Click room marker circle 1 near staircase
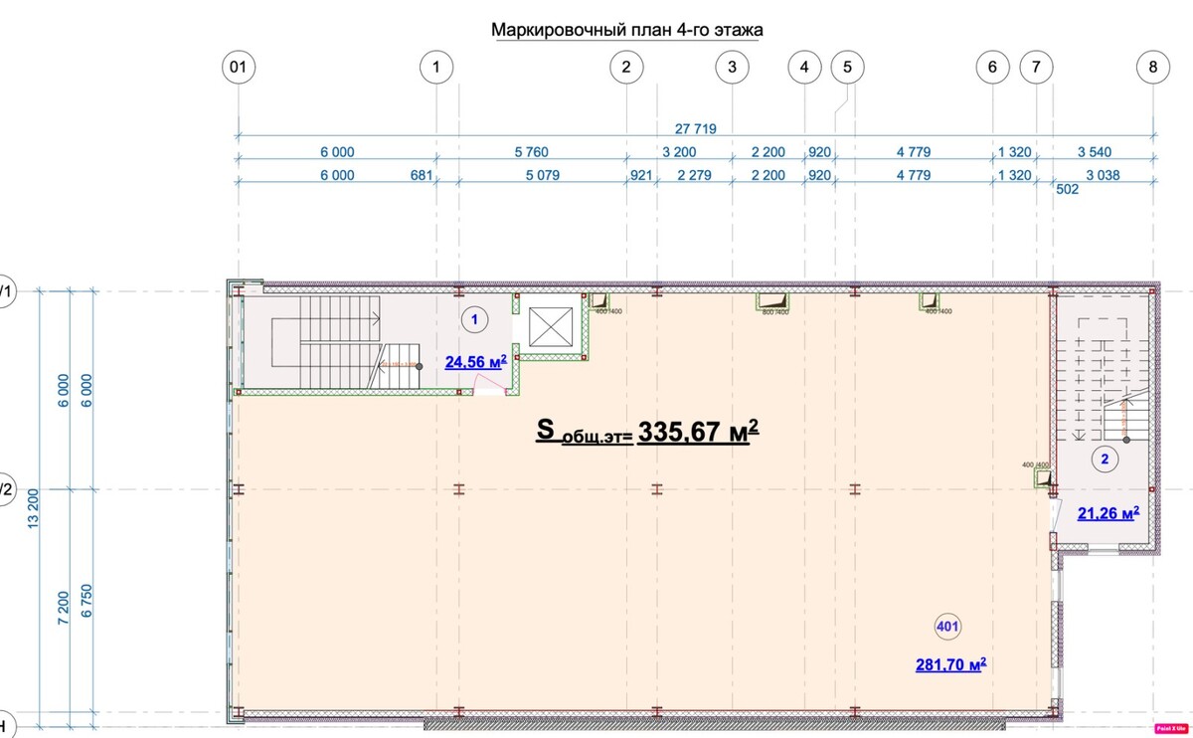This screenshot has height=738, width=1193. point(475,319)
